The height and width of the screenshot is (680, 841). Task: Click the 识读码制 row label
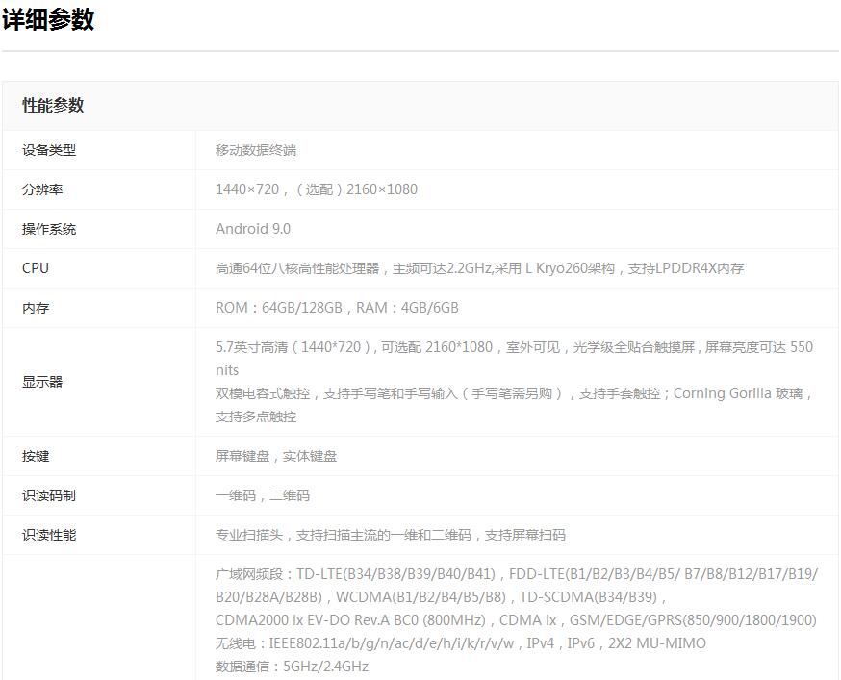coord(49,495)
